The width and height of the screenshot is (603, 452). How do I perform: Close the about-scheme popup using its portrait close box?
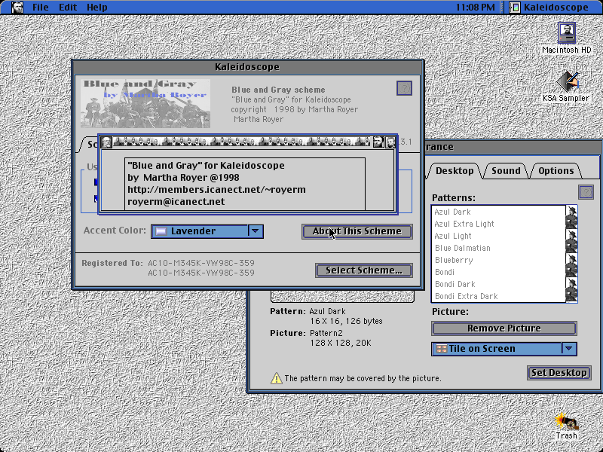[106, 142]
